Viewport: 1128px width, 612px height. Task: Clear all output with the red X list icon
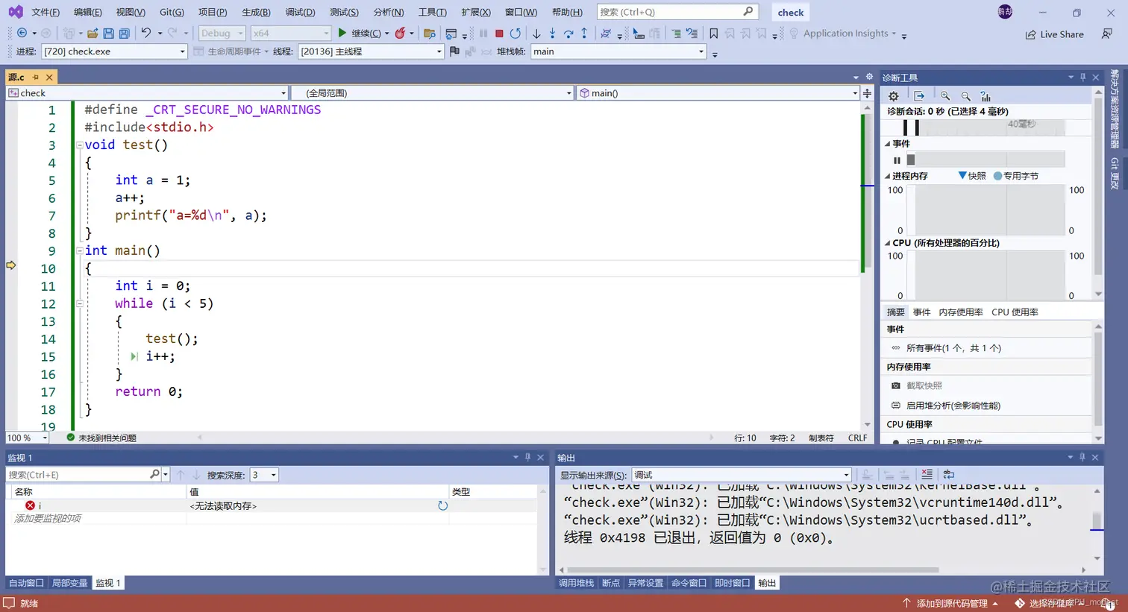927,474
